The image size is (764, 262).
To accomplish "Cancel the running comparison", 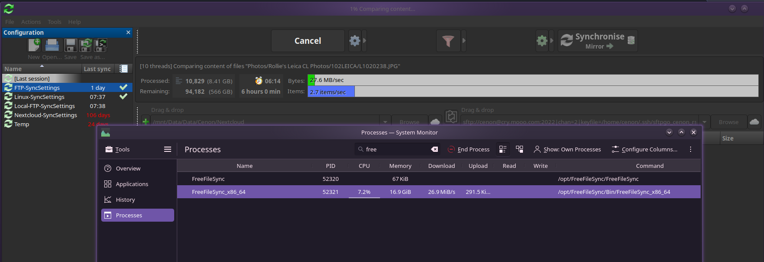I will tap(308, 41).
